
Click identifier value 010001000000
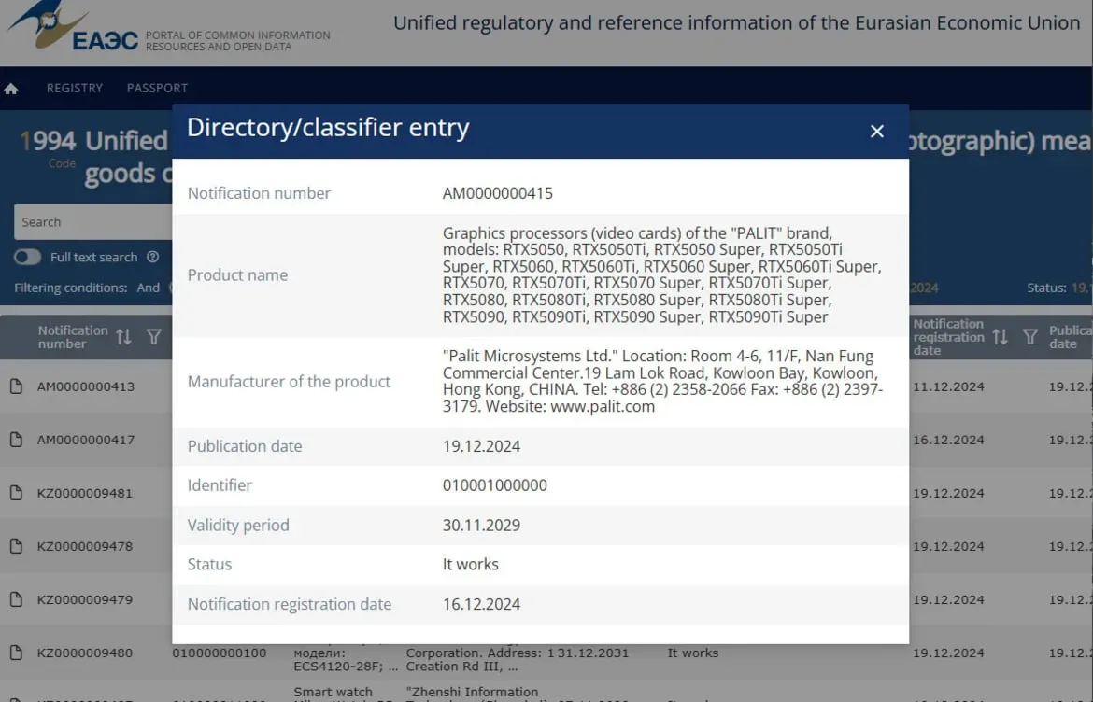pos(495,485)
